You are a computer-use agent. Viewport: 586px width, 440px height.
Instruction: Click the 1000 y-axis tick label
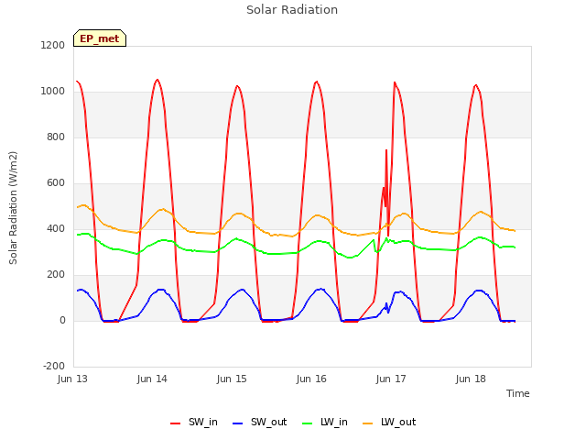(53, 92)
